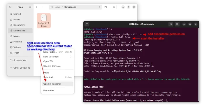Open the path bar three-dot menu

(99, 7)
